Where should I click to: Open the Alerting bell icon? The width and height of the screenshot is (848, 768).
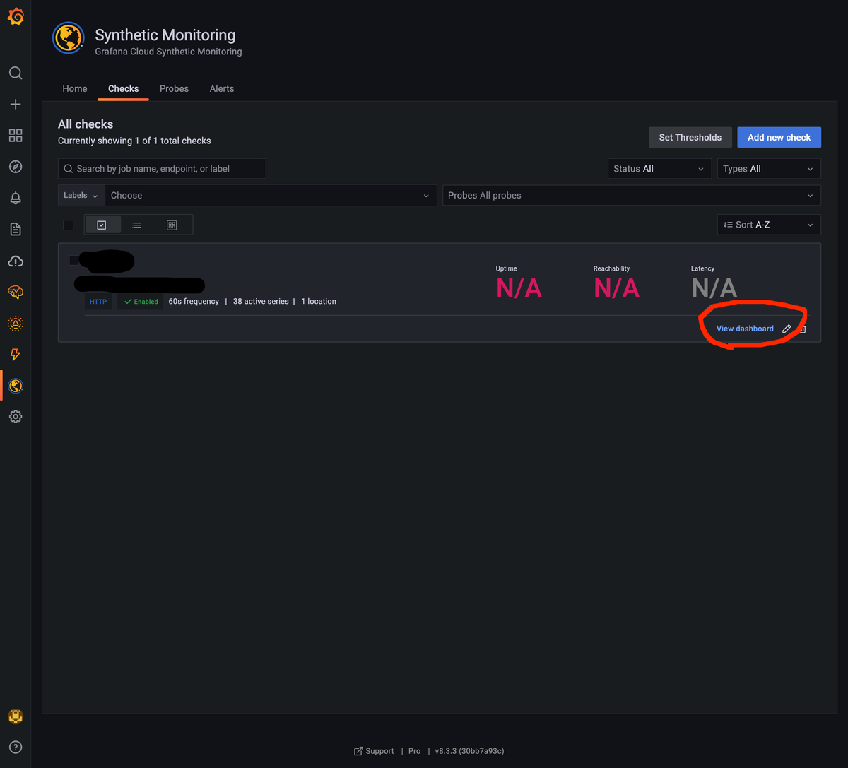pyautogui.click(x=16, y=198)
